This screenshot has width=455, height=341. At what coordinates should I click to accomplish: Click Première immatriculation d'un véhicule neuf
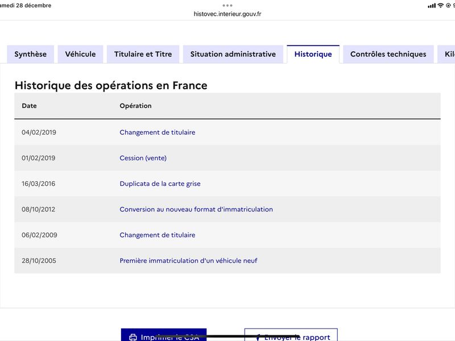(x=188, y=261)
